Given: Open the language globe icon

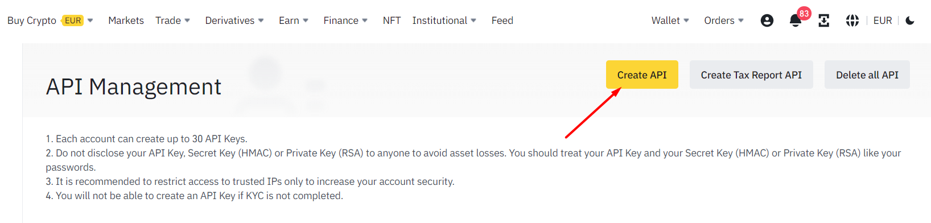Looking at the screenshot, I should pos(852,20).
